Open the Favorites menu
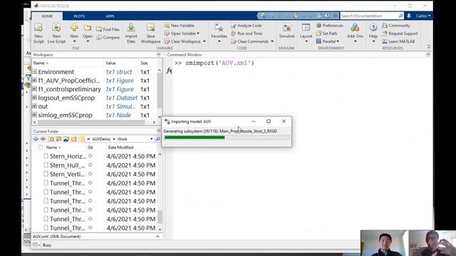The image size is (456, 256). (x=219, y=33)
